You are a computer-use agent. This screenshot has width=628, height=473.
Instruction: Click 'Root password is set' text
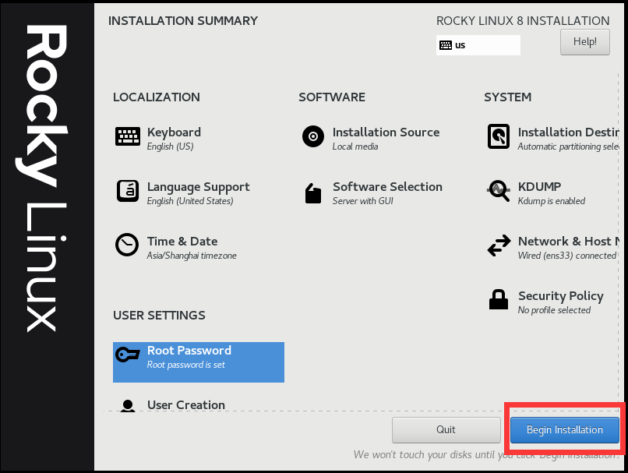click(186, 365)
